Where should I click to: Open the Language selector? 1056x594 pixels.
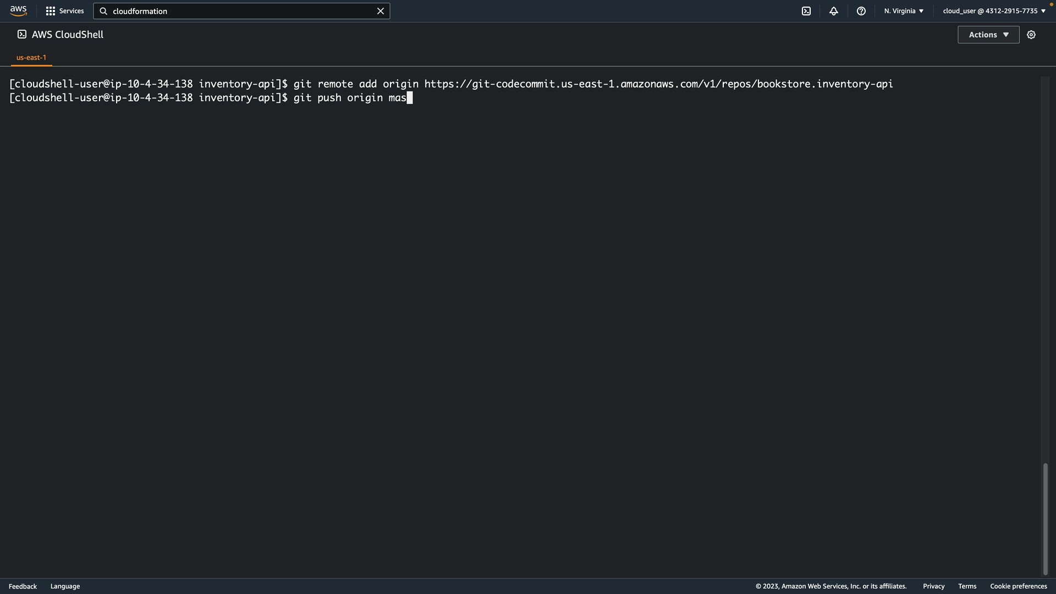pos(65,586)
